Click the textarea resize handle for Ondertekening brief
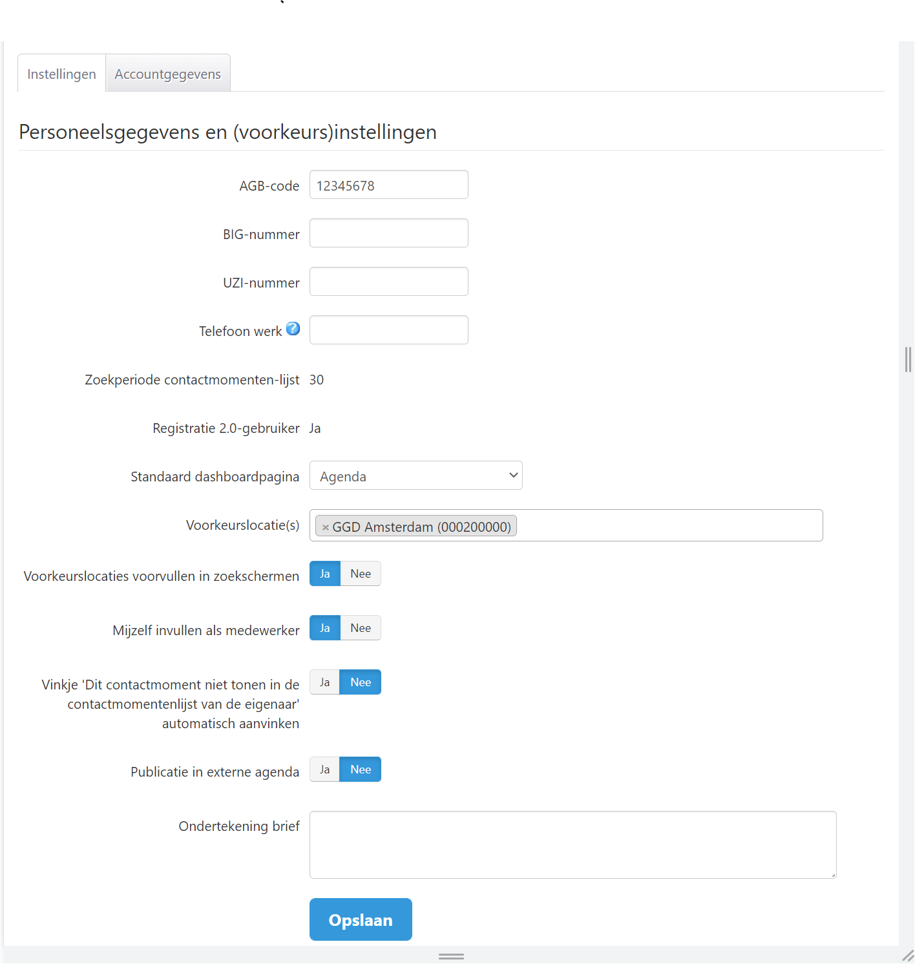Image resolution: width=915 pixels, height=964 pixels. pos(833,875)
